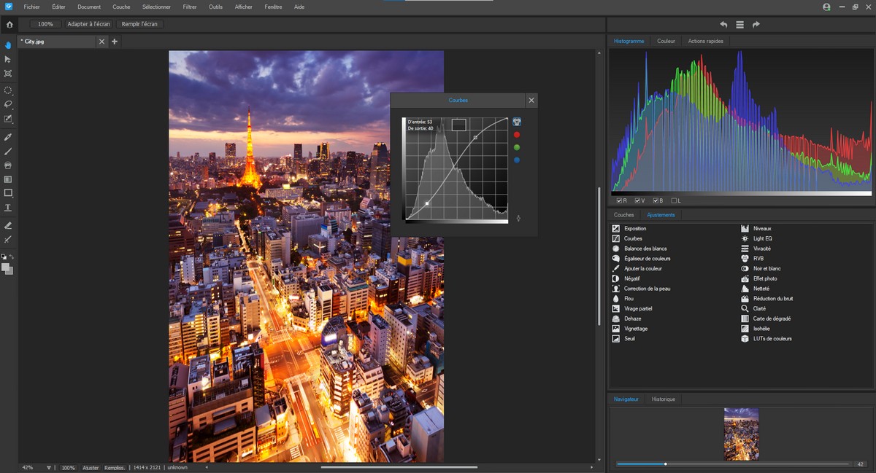Click the navigator zoom slider

tap(733, 464)
